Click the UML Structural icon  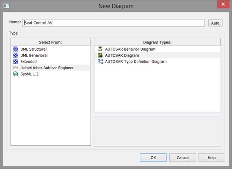[16, 49]
